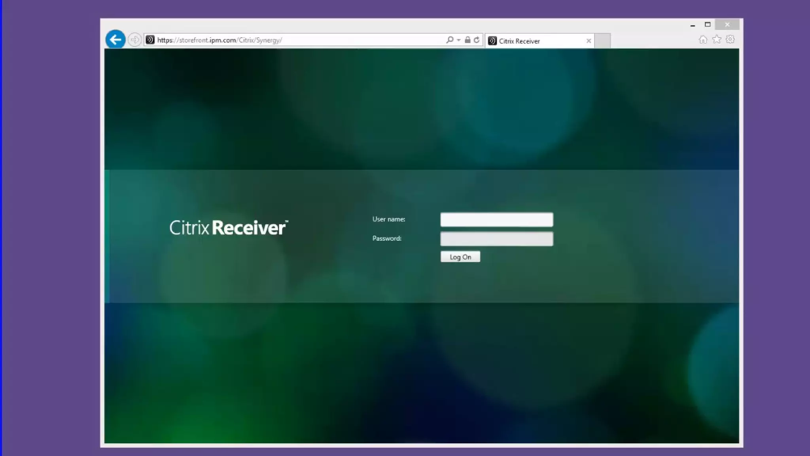
Task: Open a new blank tab
Action: 602,41
